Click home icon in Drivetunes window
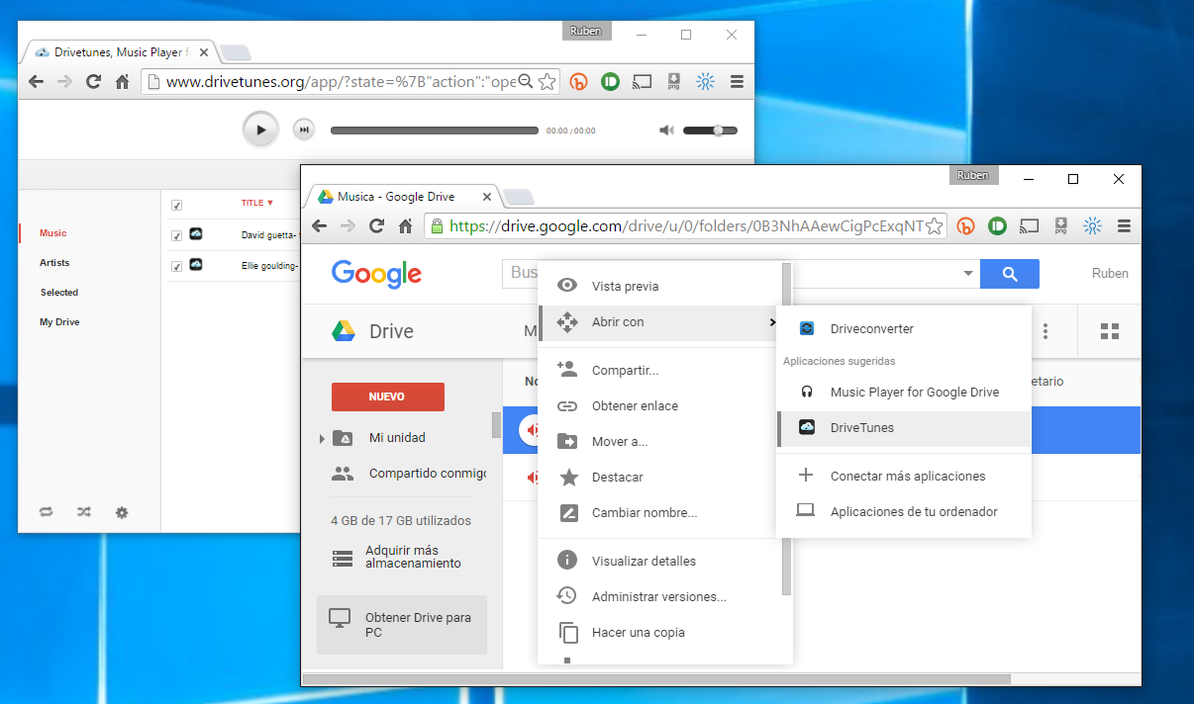 pyautogui.click(x=123, y=82)
